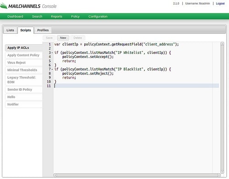
Task: Place cursor on empty line 11
Action: pos(136,86)
